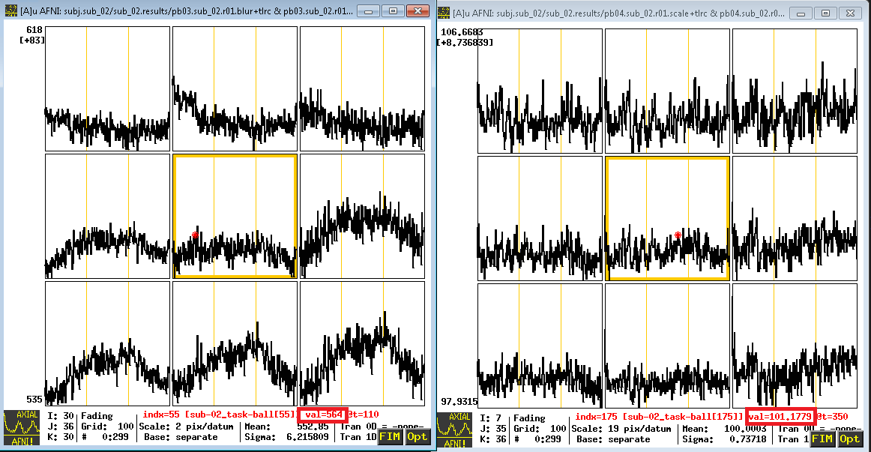The width and height of the screenshot is (871, 452).
Task: Click the val=101.1779 readout in right window
Action: tap(780, 417)
